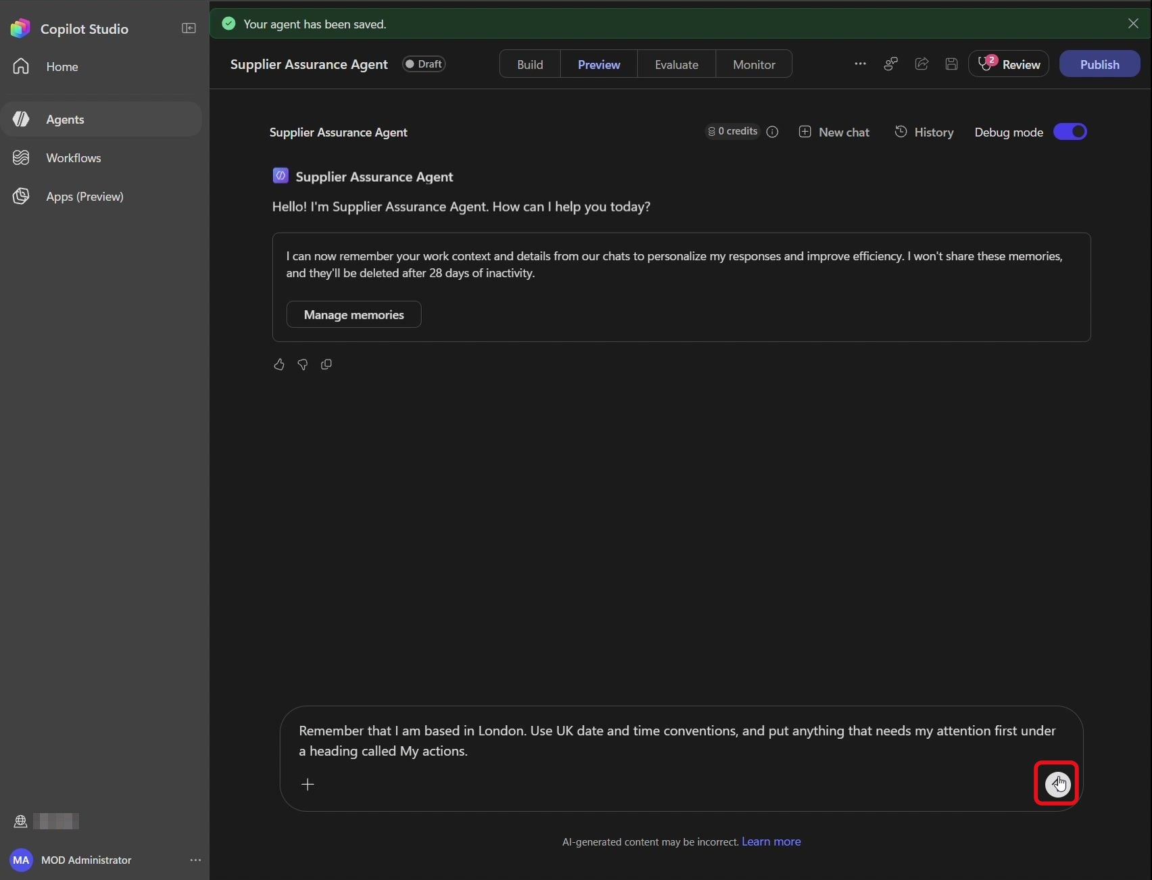This screenshot has height=880, width=1152.
Task: Click the plus attach icon in composer
Action: pyautogui.click(x=308, y=784)
